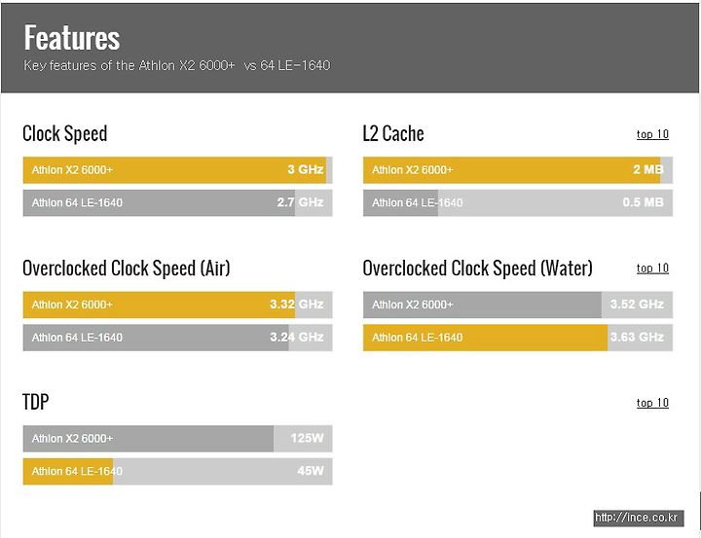Open the TDP top 10 link
This screenshot has height=538, width=701.
point(652,403)
